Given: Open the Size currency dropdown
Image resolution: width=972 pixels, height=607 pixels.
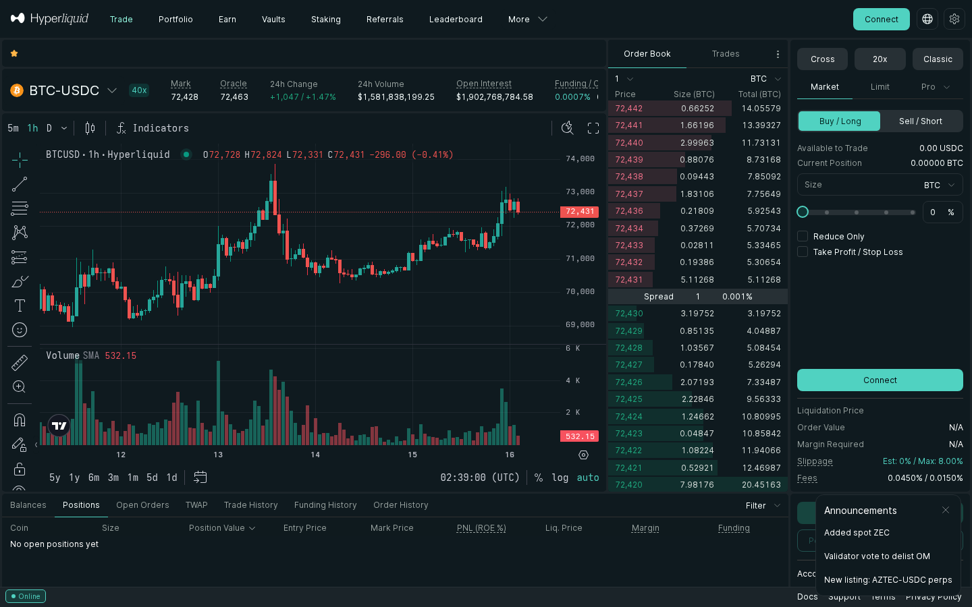Looking at the screenshot, I should 938,185.
